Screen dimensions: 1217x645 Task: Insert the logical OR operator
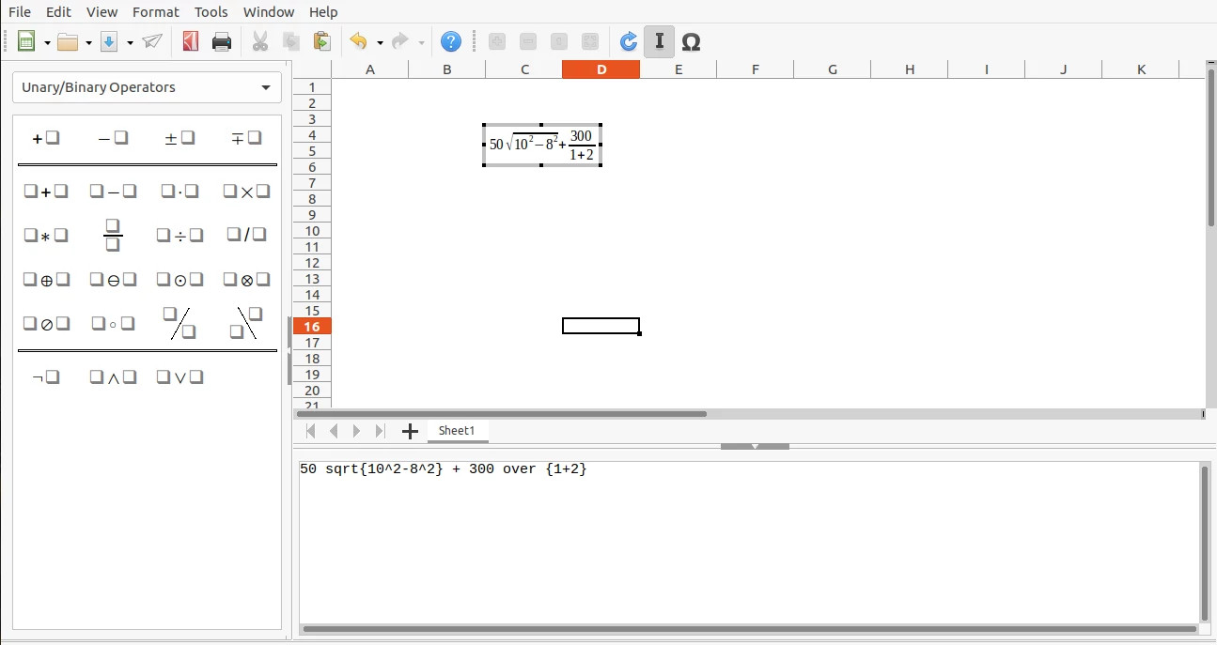click(x=179, y=376)
